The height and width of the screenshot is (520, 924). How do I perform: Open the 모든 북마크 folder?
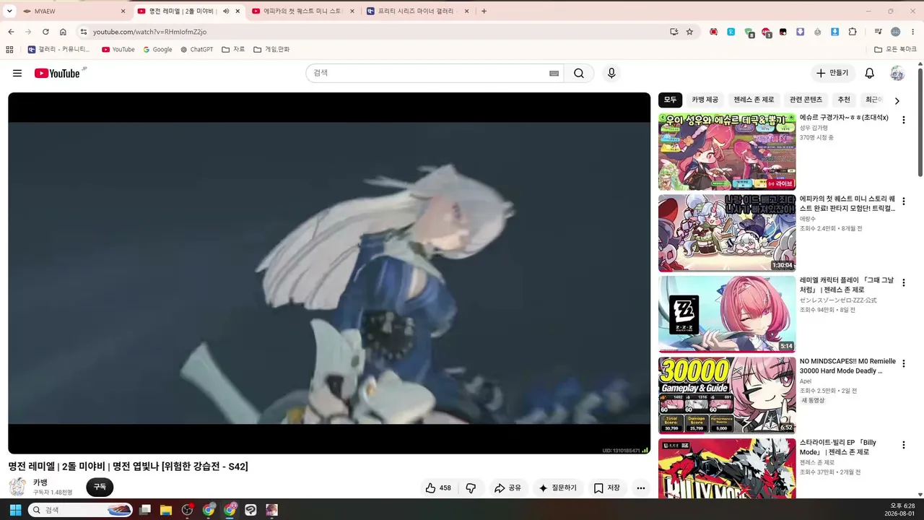[895, 50]
